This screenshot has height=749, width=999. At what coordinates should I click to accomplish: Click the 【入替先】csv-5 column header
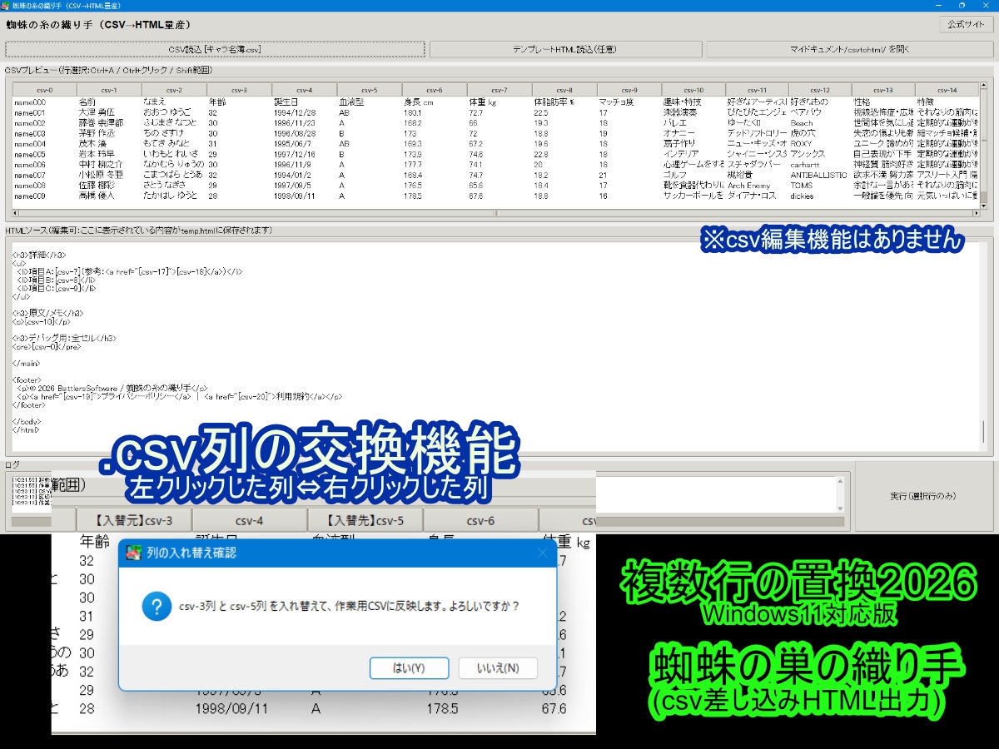coord(365,521)
